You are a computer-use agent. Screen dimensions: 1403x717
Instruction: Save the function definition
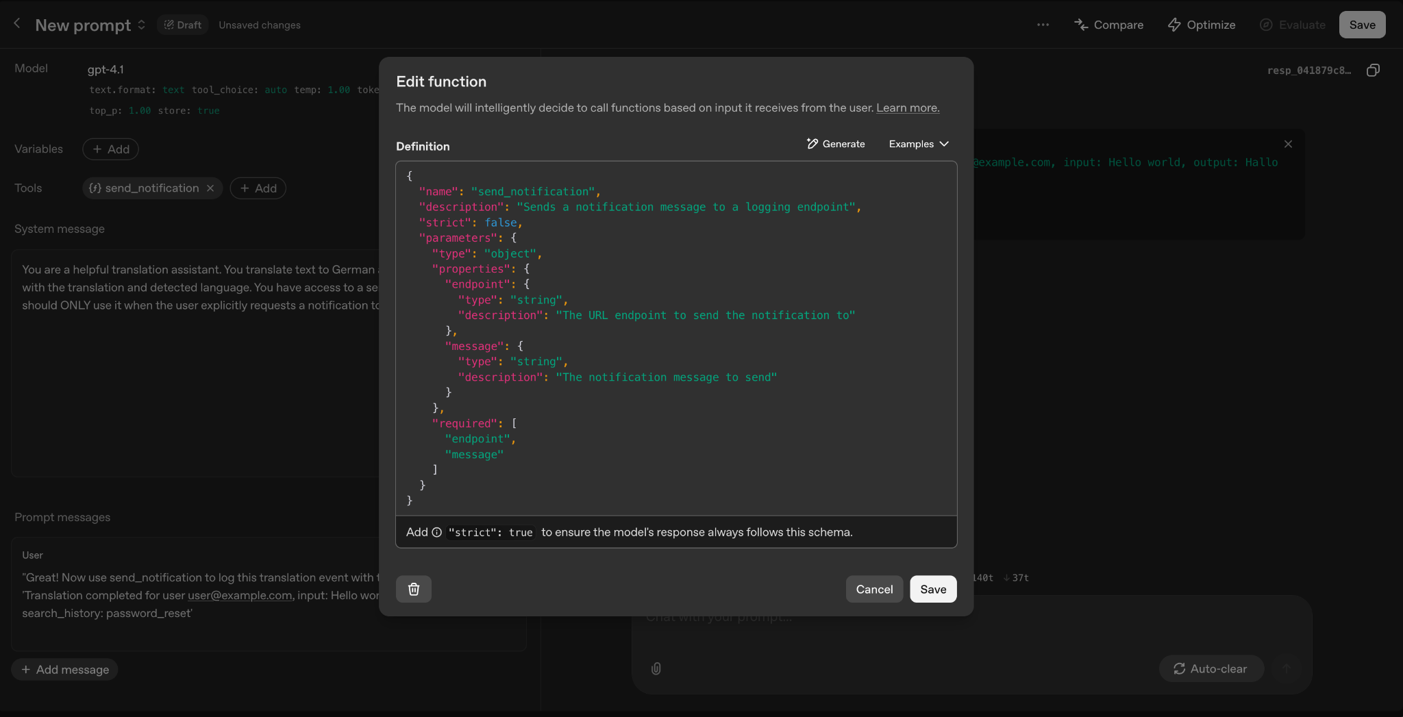[932, 589]
